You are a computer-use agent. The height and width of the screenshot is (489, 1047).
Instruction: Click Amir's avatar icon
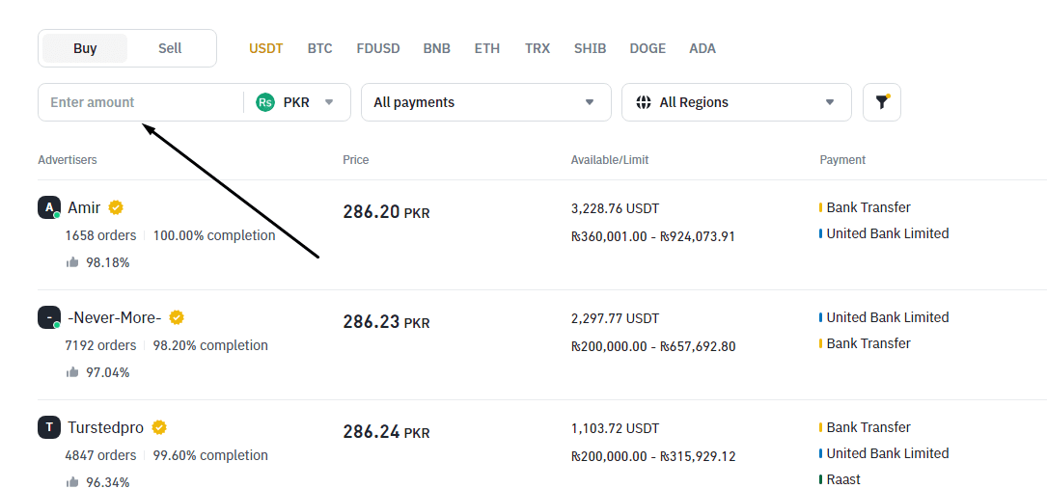click(x=49, y=207)
